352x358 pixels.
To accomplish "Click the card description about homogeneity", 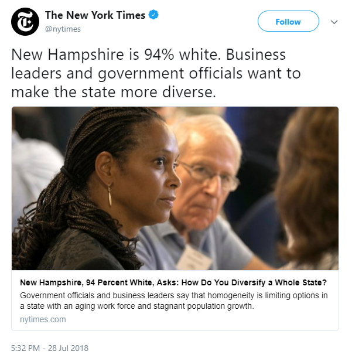I will pyautogui.click(x=174, y=301).
